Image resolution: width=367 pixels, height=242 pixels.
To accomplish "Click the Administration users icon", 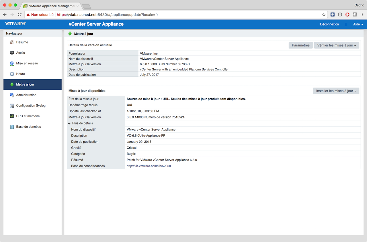I will 12,95.
